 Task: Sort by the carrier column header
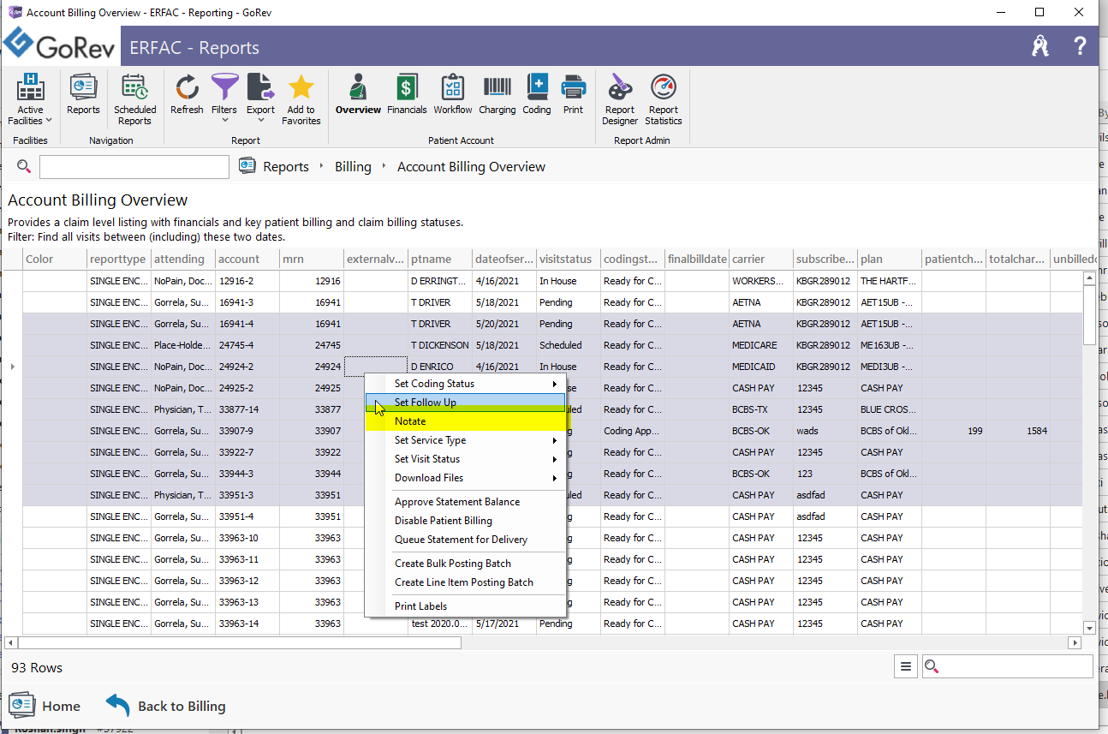761,259
